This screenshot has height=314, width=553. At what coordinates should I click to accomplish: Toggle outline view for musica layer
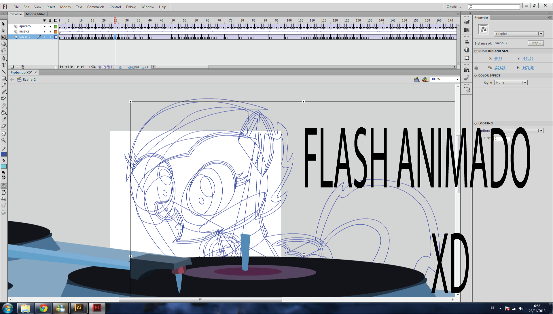coord(56,32)
